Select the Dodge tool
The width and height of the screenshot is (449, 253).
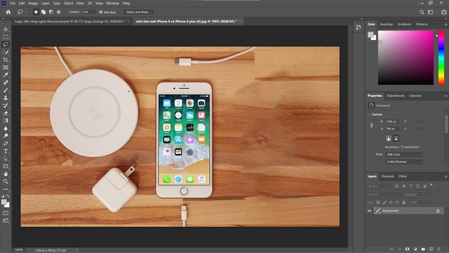click(x=6, y=135)
